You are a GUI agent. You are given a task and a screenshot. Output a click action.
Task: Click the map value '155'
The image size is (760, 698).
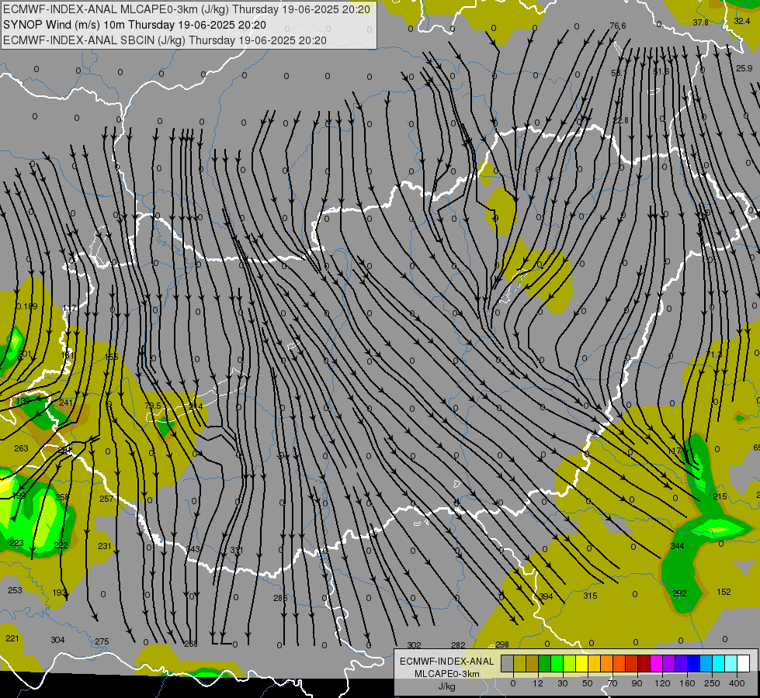(111, 357)
